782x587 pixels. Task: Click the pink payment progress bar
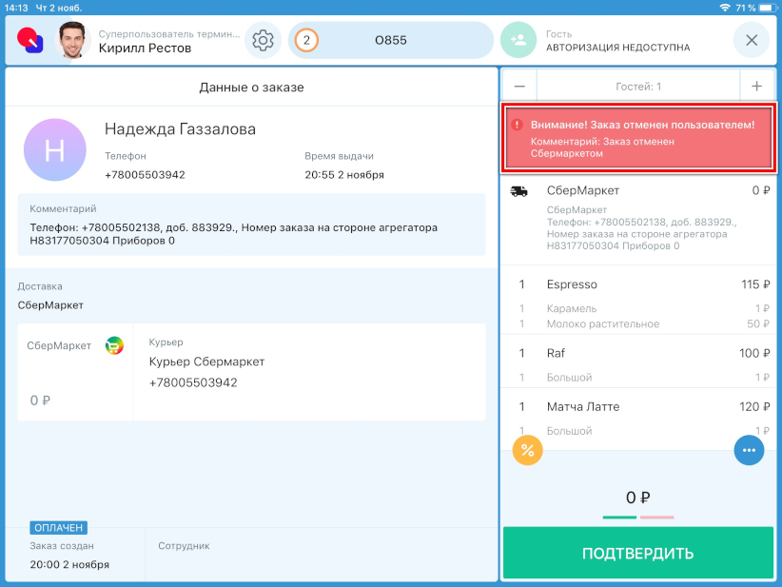(656, 518)
